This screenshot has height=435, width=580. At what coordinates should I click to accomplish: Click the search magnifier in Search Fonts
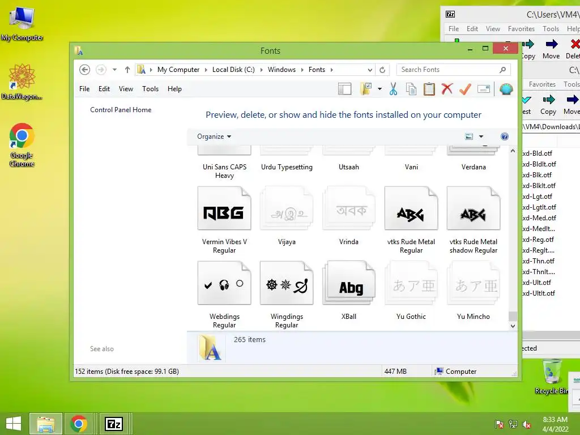tap(503, 70)
